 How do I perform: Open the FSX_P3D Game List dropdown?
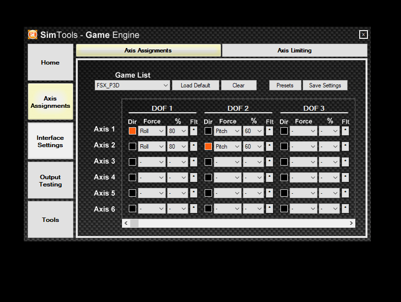(132, 85)
